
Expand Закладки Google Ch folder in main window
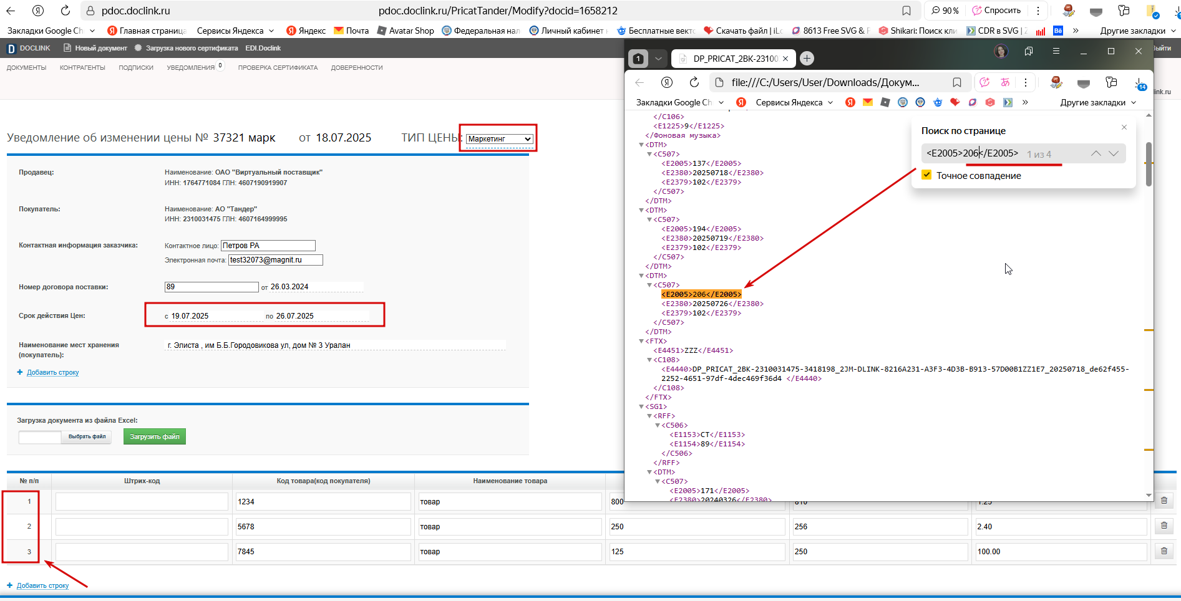click(51, 31)
